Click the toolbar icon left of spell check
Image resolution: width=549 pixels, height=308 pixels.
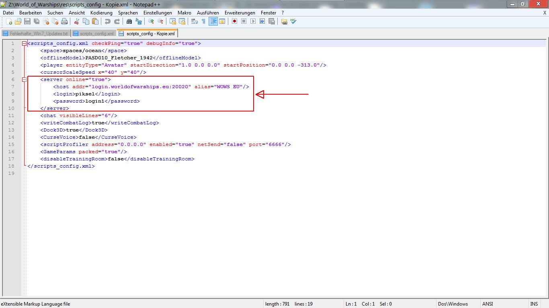point(284,21)
